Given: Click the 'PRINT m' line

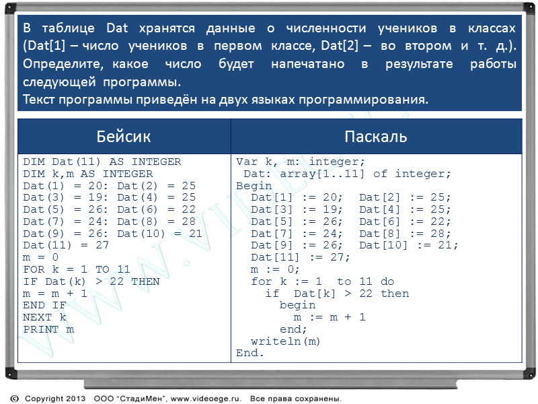Looking at the screenshot, I should click(x=48, y=329).
